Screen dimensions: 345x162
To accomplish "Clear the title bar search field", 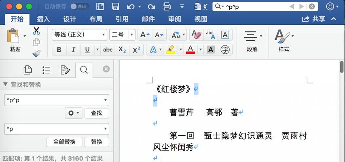I will [x=312, y=6].
